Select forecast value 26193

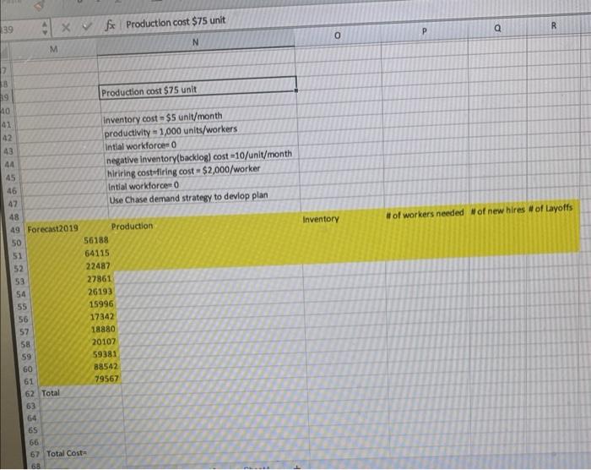tap(100, 291)
